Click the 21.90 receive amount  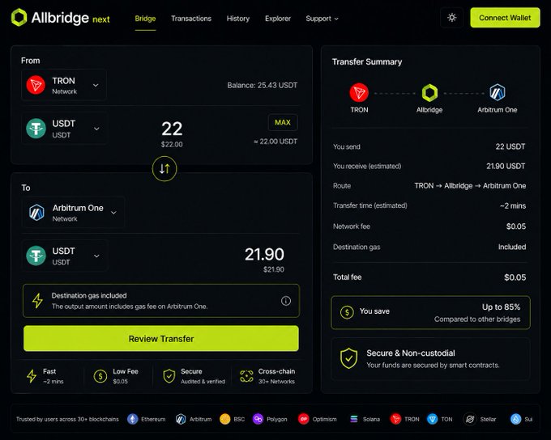264,255
